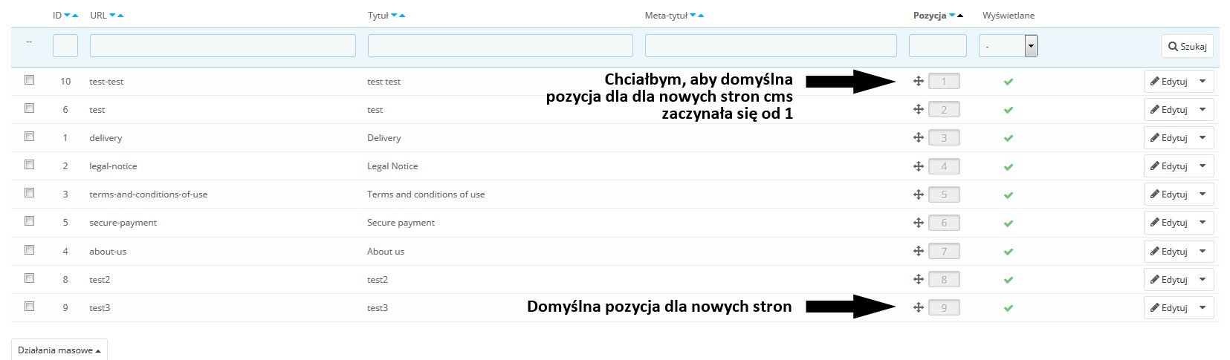Click the move handle icon for about-us row
Screen dimensions: 1230x360
click(919, 251)
